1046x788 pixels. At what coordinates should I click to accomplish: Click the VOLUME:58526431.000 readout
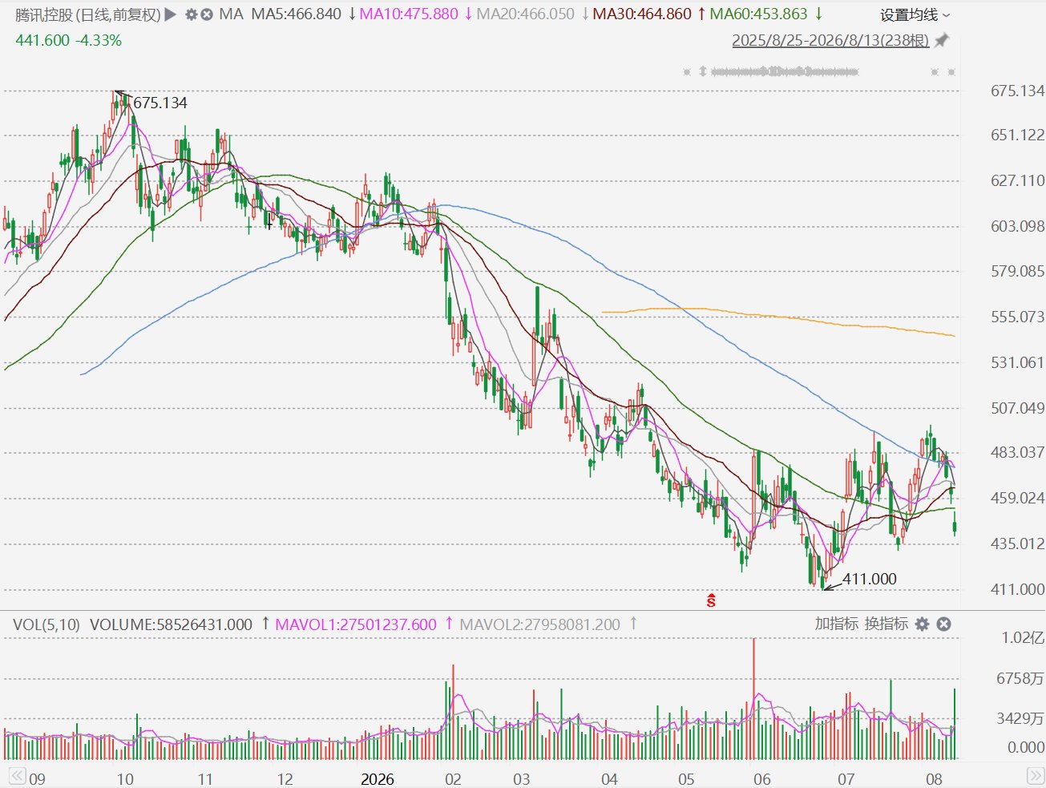171,624
